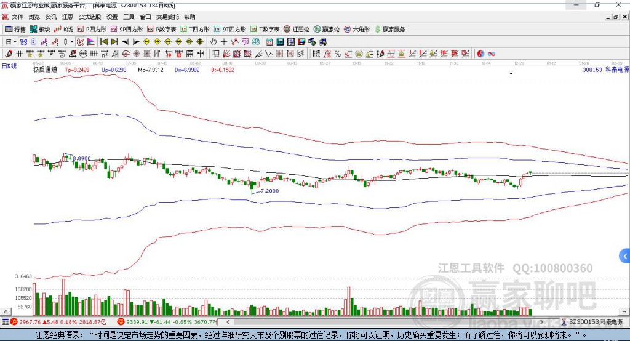The height and width of the screenshot is (341, 630).
Task: Open the 窗口 menu
Action: tap(145, 17)
